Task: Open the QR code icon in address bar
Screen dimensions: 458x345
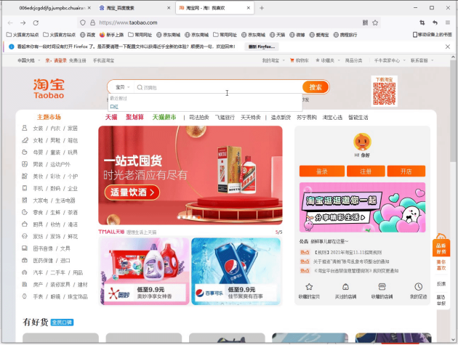Action: 365,23
